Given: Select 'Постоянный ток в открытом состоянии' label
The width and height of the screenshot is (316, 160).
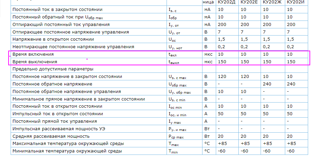Looking at the screenshot, I should click(x=57, y=106).
